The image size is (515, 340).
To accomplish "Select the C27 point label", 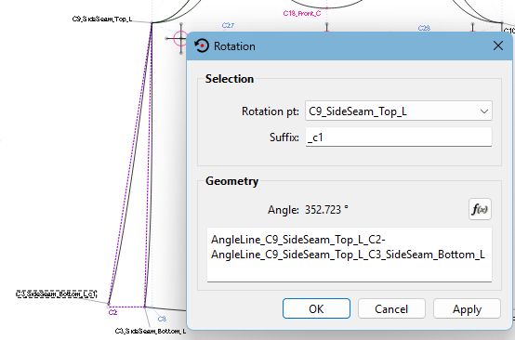I will click(228, 25).
